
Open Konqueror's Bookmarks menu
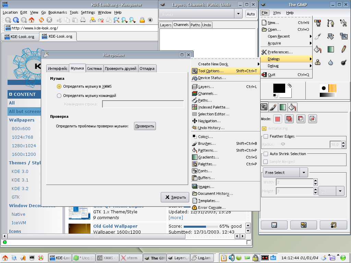point(58,13)
